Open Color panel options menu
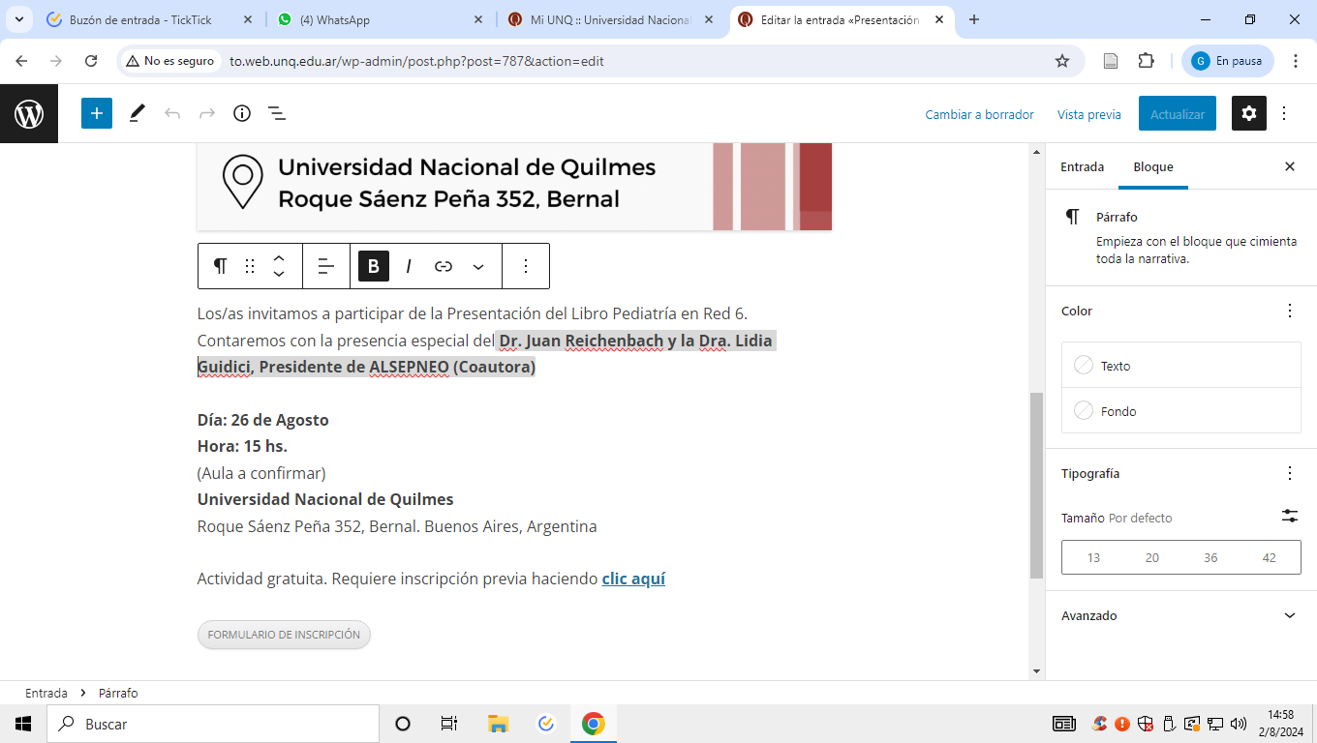The width and height of the screenshot is (1317, 743). [1289, 311]
